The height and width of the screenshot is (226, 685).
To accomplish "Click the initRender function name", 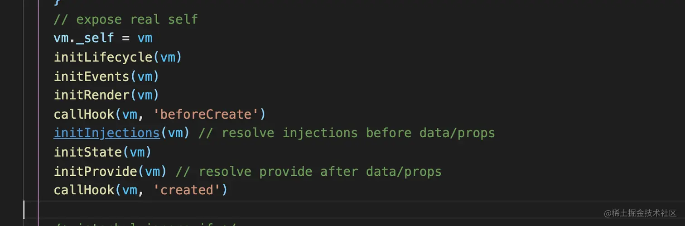I will pos(92,95).
